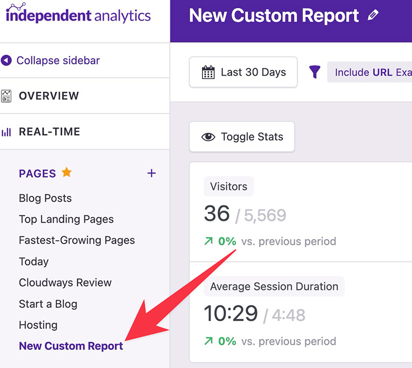Select New Custom Report in sidebar

coord(71,346)
